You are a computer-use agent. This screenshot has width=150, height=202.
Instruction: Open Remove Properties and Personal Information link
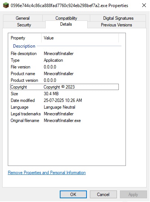click(x=47, y=173)
